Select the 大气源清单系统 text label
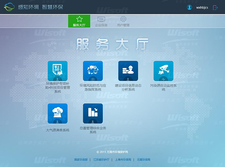This screenshot has width=225, height=167. (x=57, y=130)
